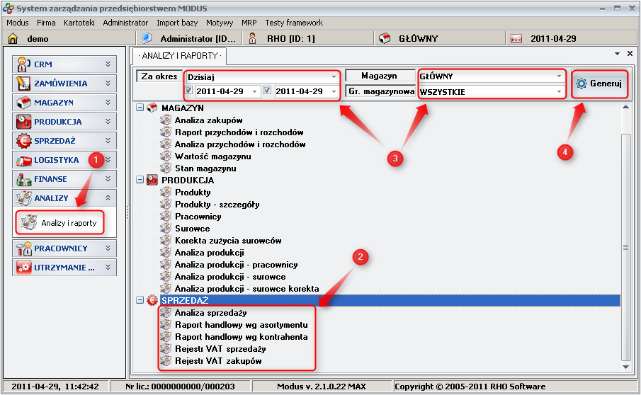641x395 pixels.
Task: Open the Magazyn GŁÓWNY dropdown
Action: (559, 76)
